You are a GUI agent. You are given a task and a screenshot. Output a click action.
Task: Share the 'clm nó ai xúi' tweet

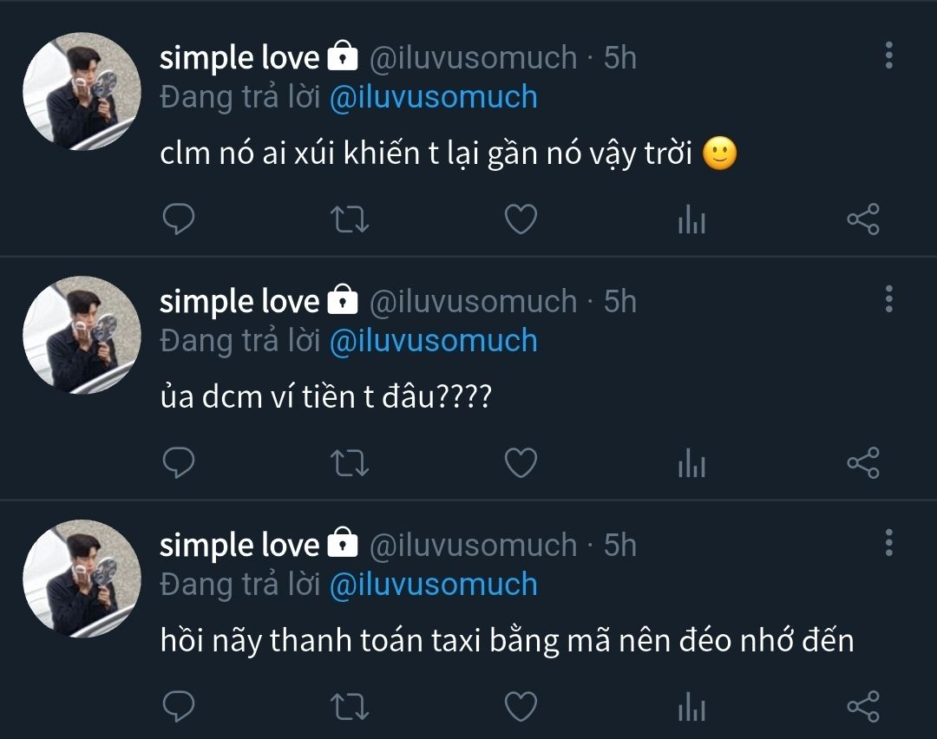click(862, 220)
